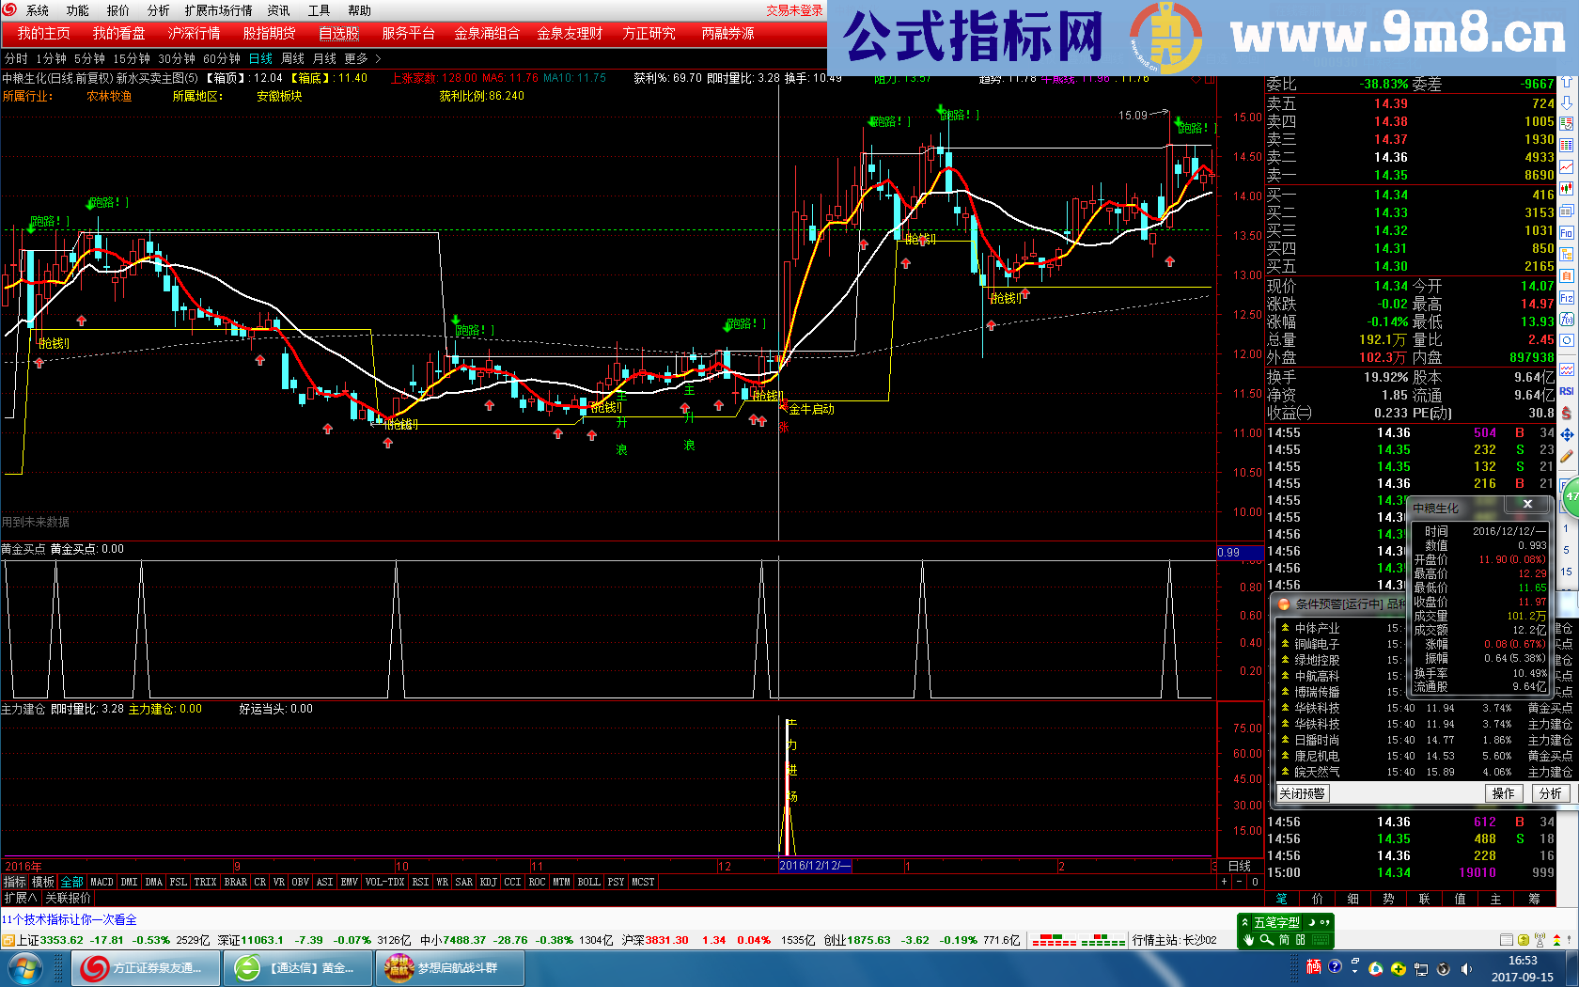Open the '分析' menu
The image size is (1579, 987).
click(158, 10)
